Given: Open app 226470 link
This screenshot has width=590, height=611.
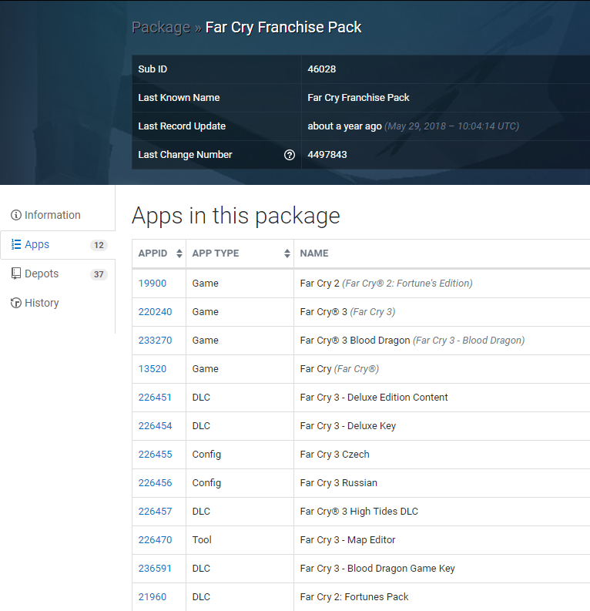Looking at the screenshot, I should tap(155, 539).
